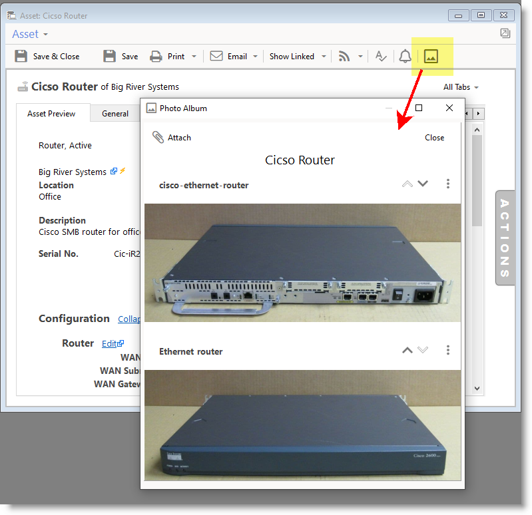
Task: Click the Close button in Photo Album
Action: [434, 138]
